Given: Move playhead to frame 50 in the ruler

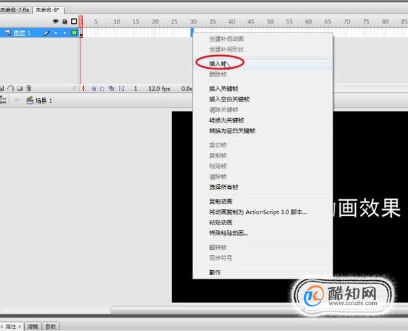Looking at the screenshot, I should point(270,21).
